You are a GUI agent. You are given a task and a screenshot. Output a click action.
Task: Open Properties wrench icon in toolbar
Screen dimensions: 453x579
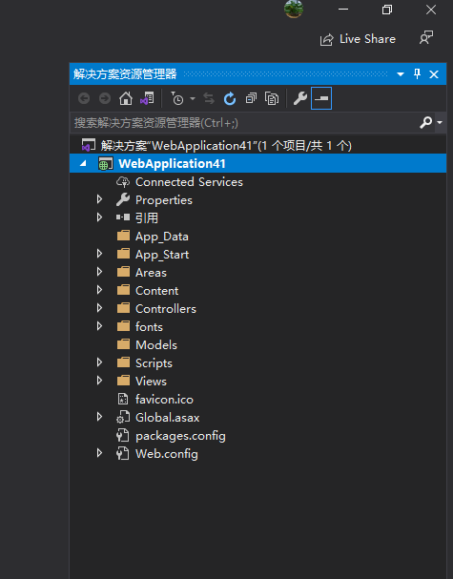pos(300,98)
